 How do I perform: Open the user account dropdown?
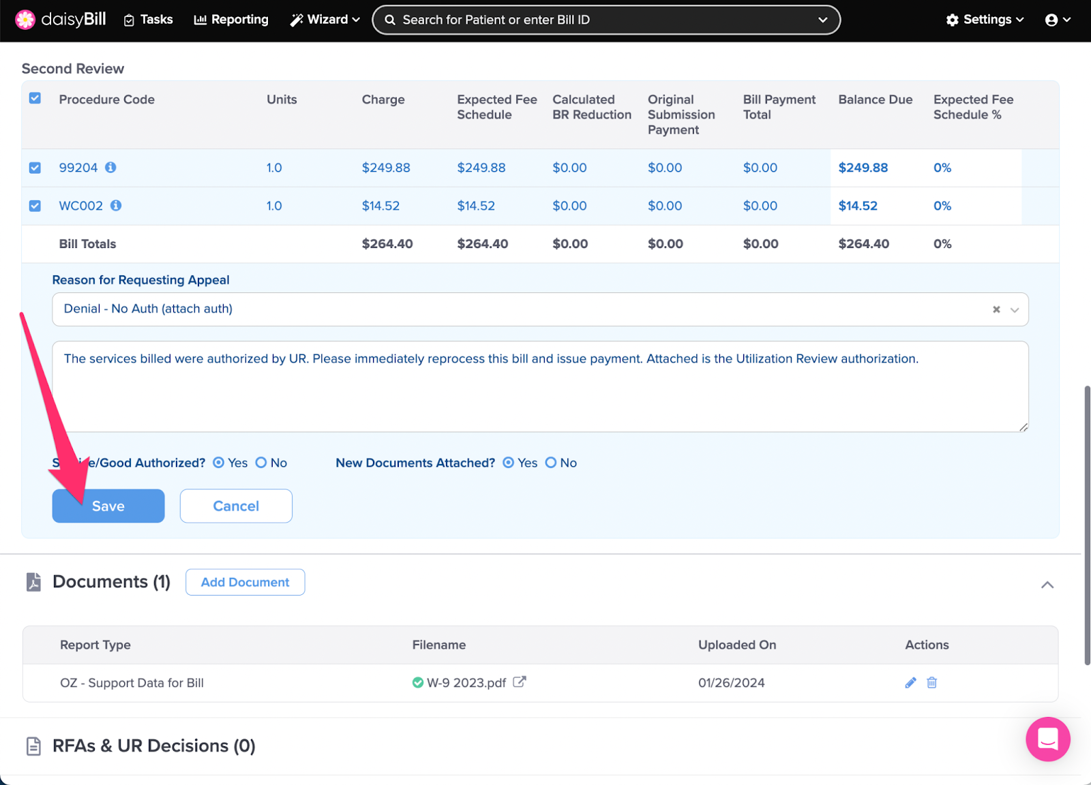pos(1058,20)
